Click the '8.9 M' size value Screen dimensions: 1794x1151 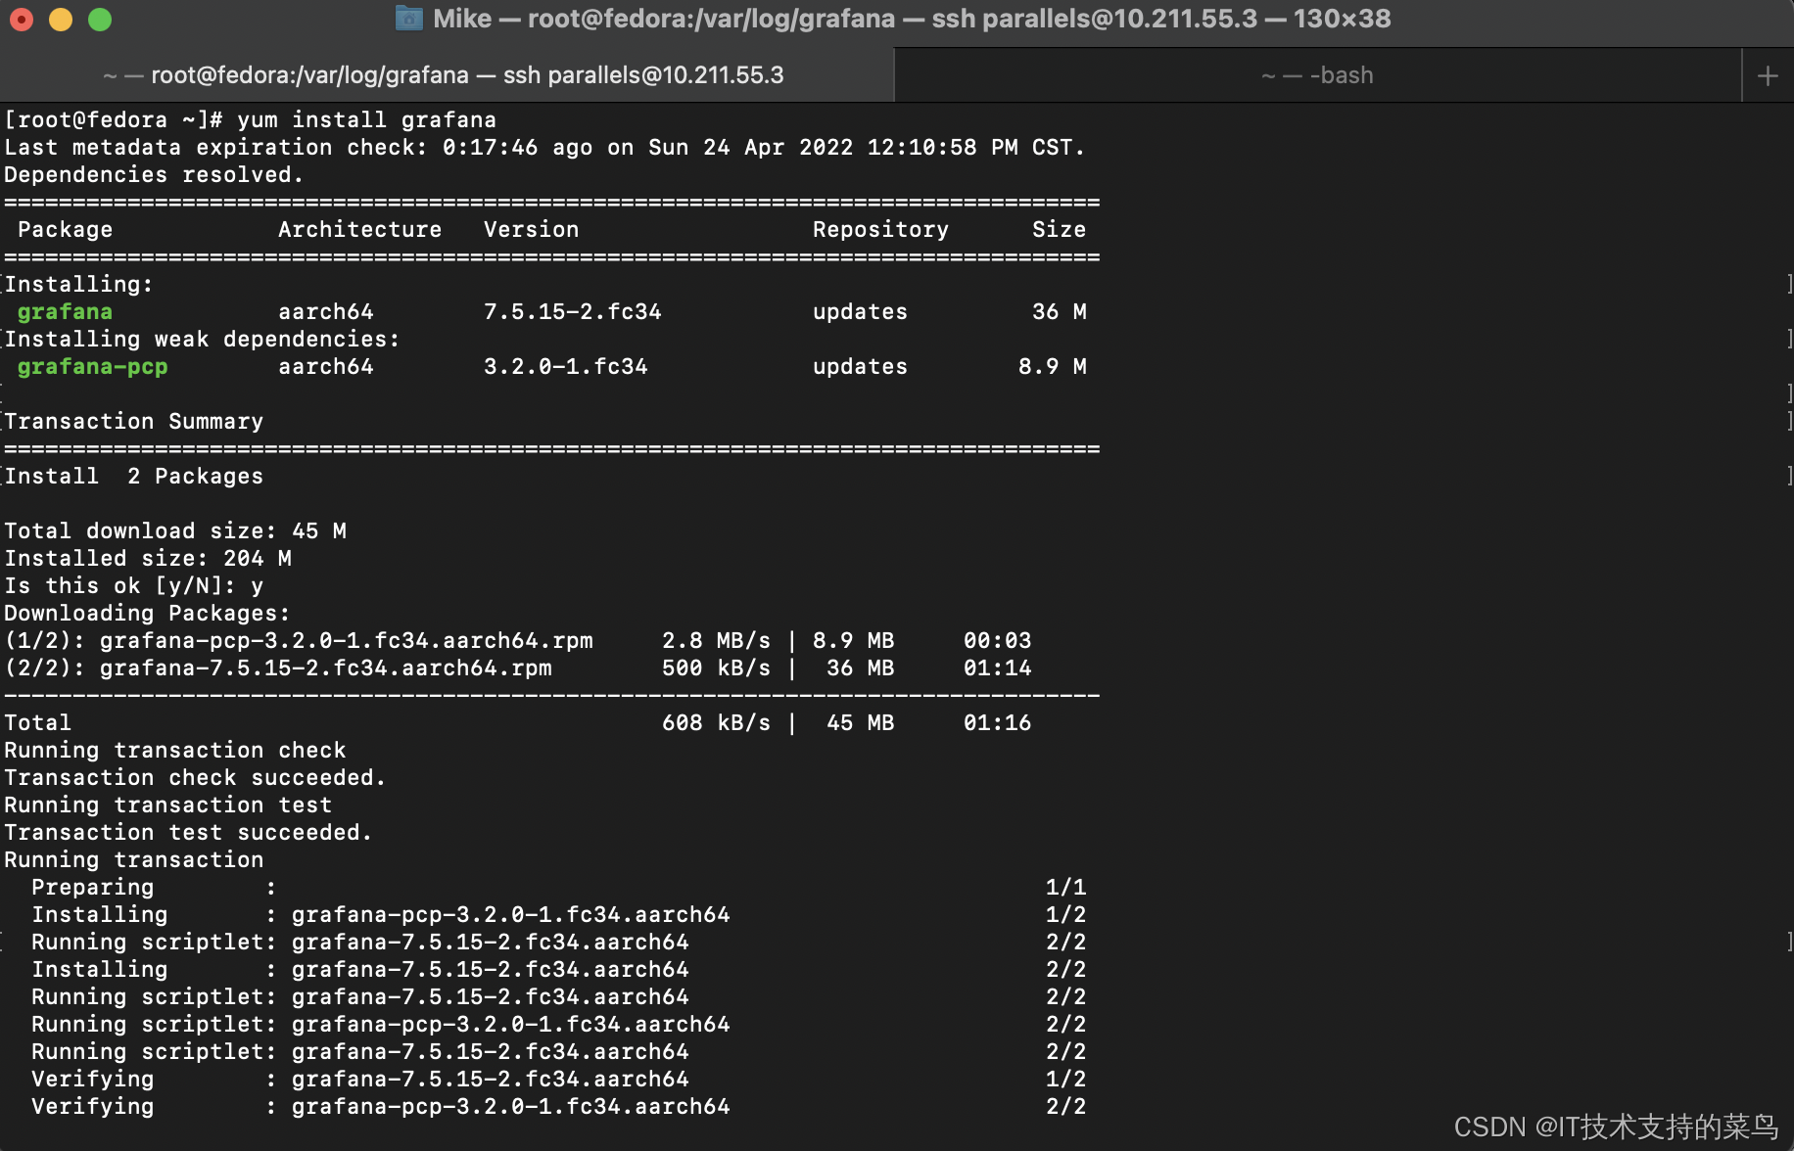[1052, 366]
